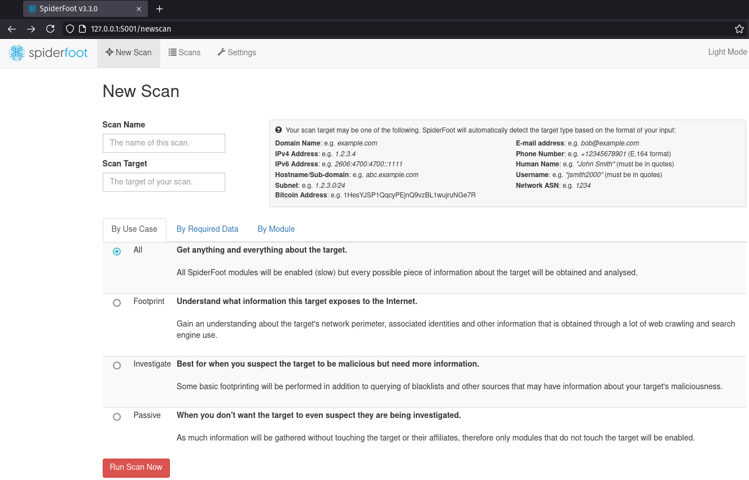The image size is (749, 480).
Task: Click the SpiderFoot logo in navbar
Action: pyautogui.click(x=49, y=53)
